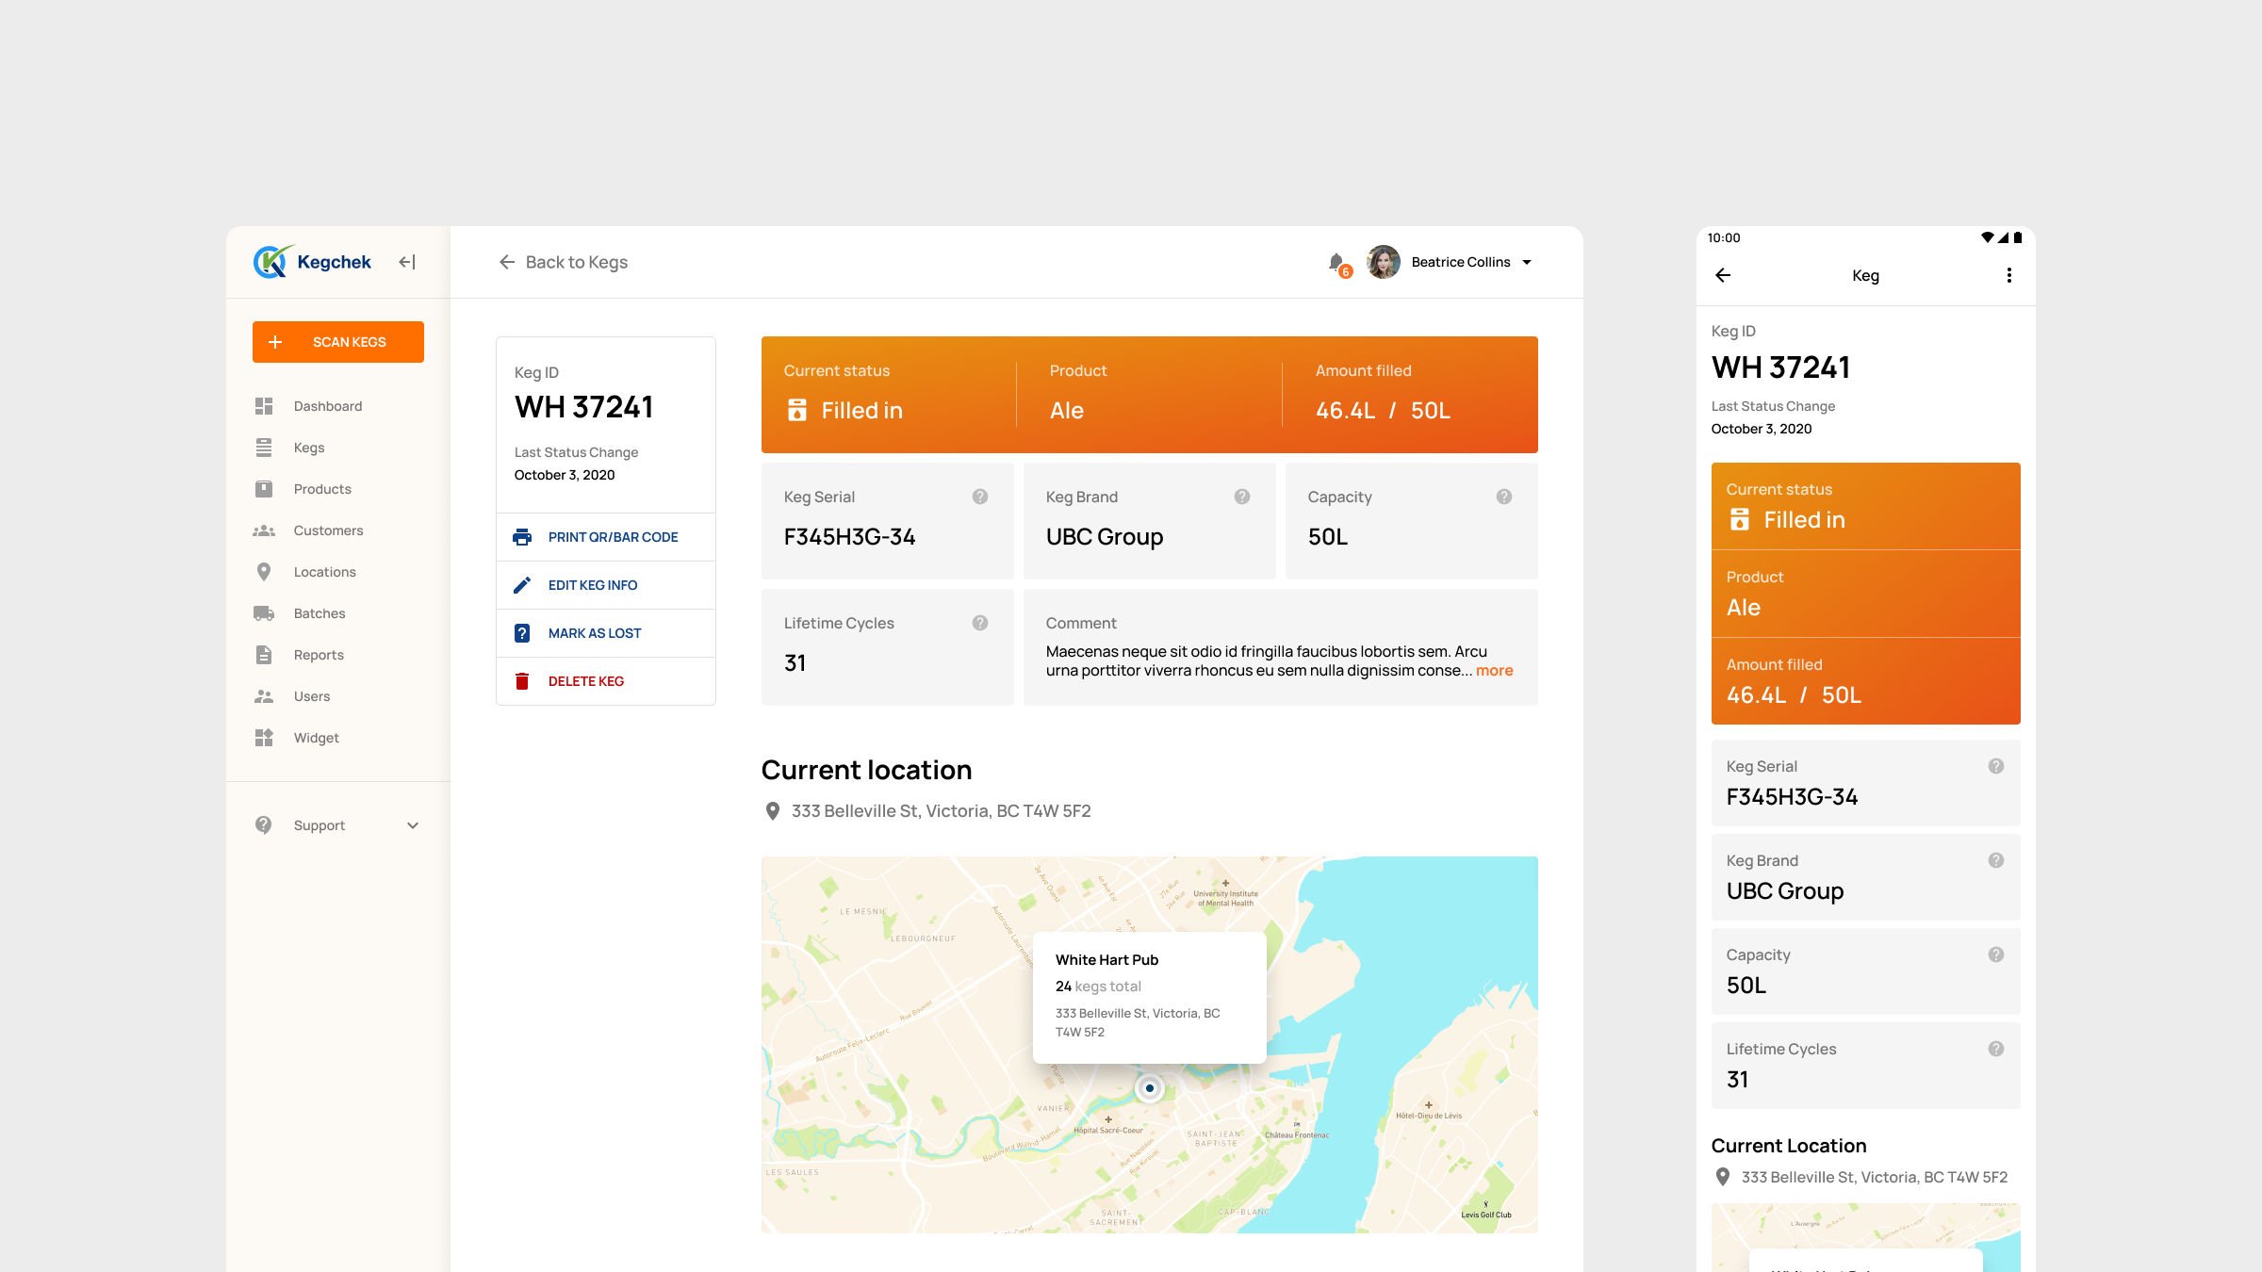Expand the Support section chevron
This screenshot has height=1272, width=2262.
413,825
